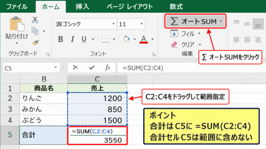Click the Paste clipboard icon
The width and height of the screenshot is (266, 149).
click(x=17, y=24)
